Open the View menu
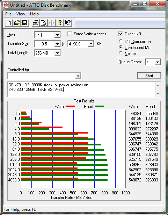This screenshot has width=168, height=215. [x=21, y=14]
